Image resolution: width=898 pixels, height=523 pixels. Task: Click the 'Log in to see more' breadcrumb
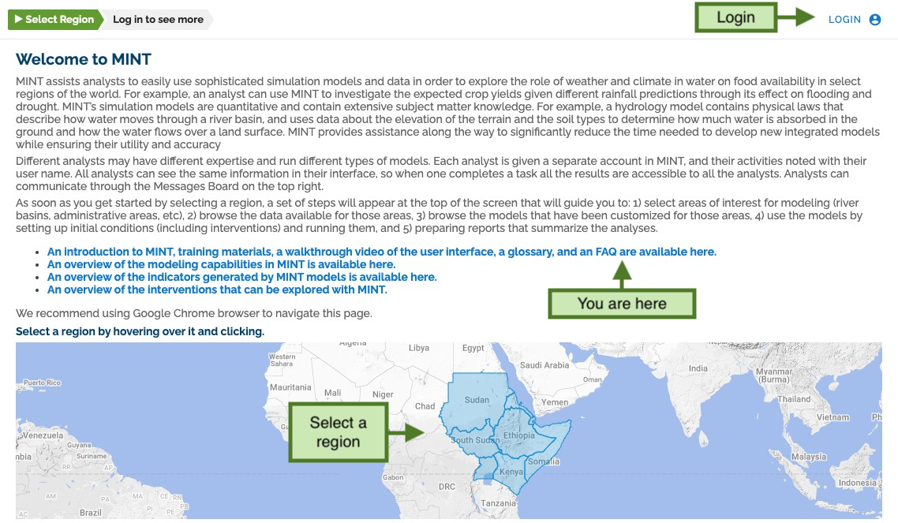(158, 20)
